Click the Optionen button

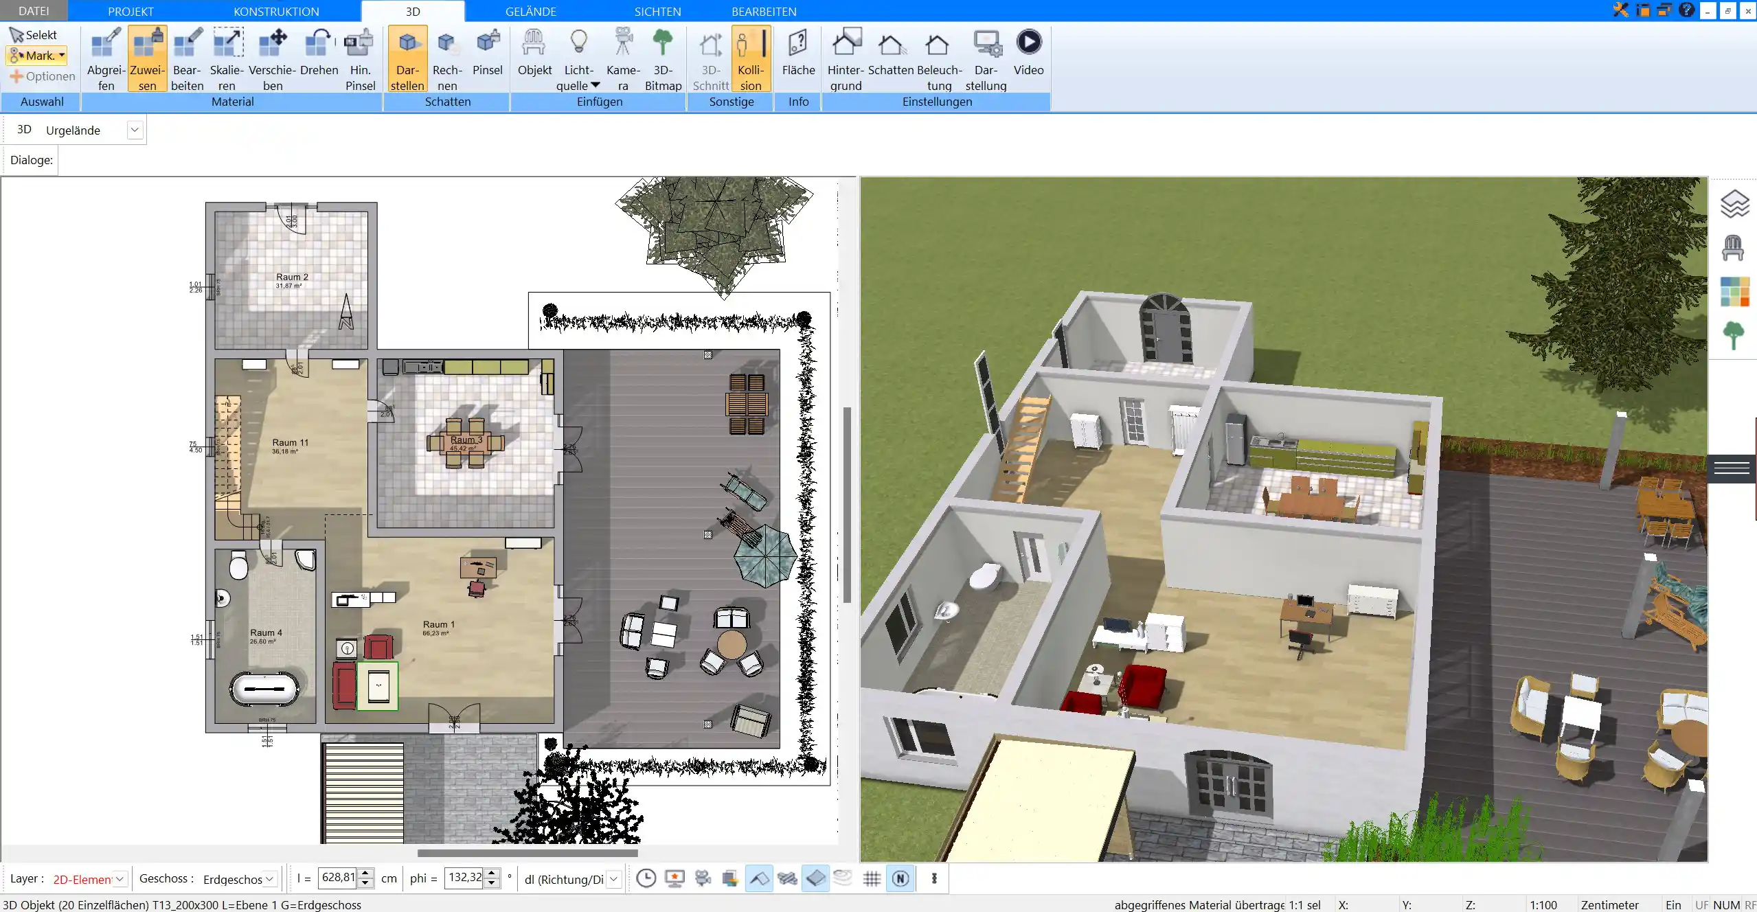(x=42, y=76)
